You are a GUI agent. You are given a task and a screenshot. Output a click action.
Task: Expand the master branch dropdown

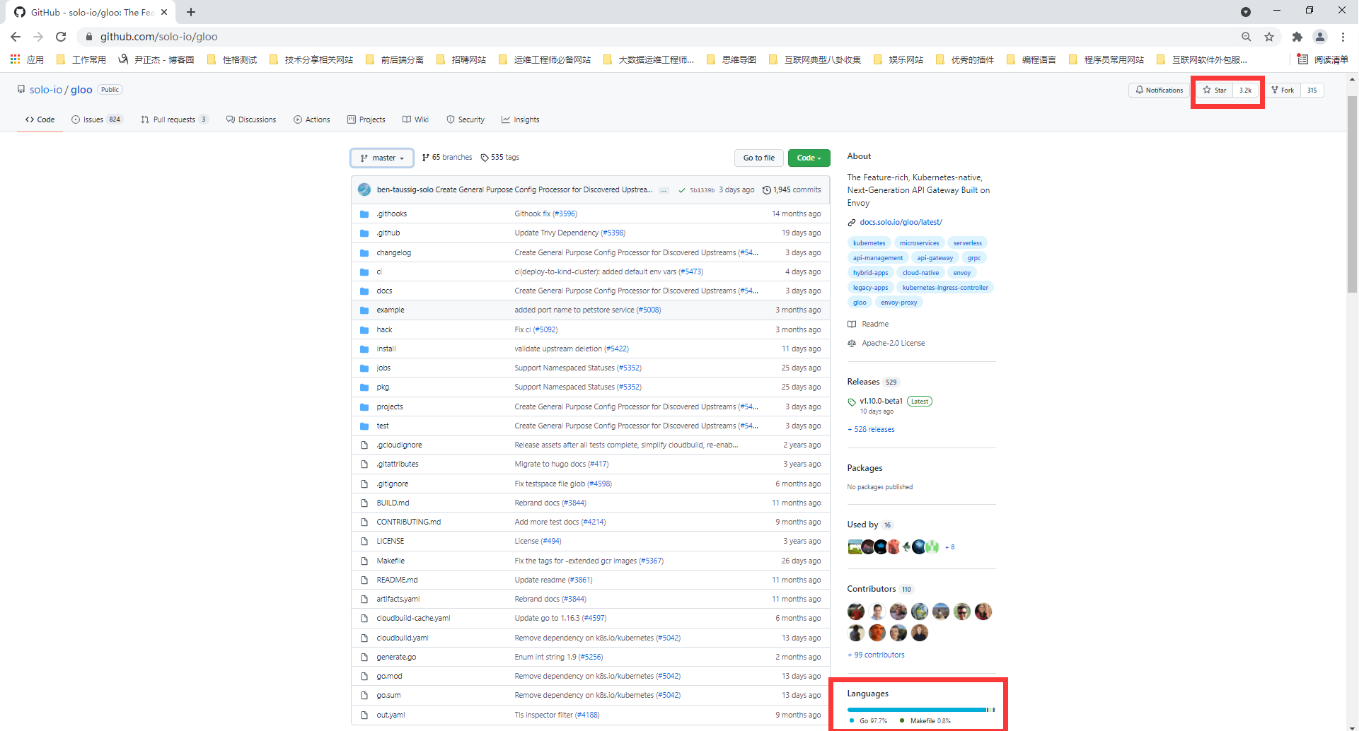click(x=382, y=158)
